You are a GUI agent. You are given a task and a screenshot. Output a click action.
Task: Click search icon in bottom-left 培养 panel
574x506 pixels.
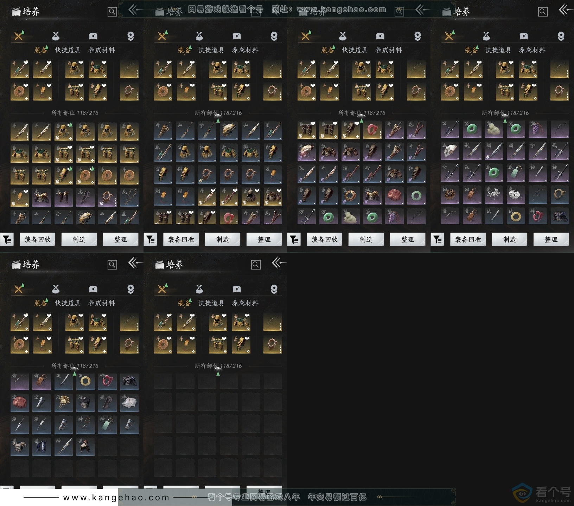[x=112, y=265]
